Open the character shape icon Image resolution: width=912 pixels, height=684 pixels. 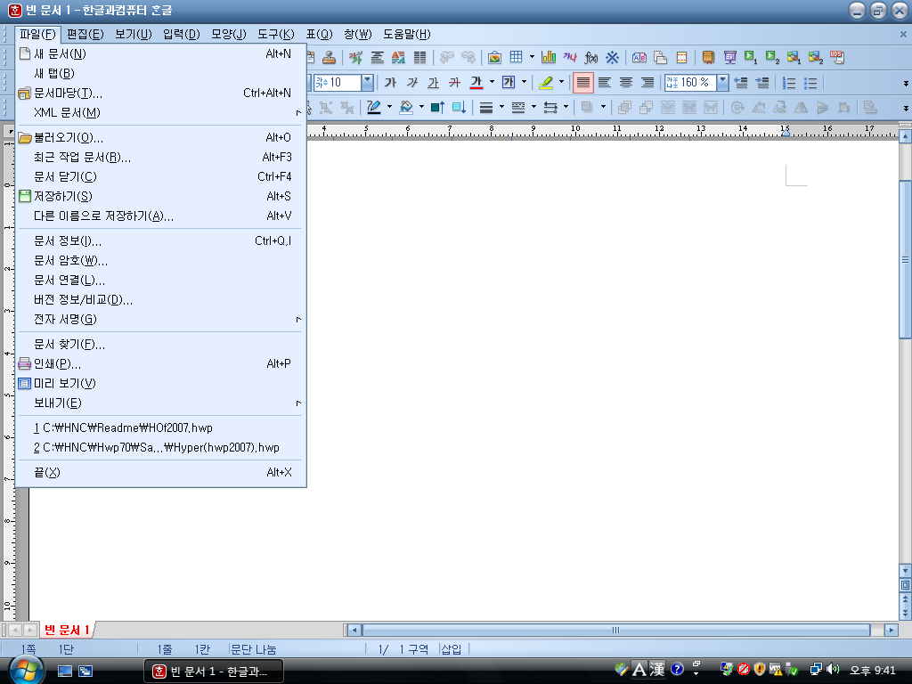[355, 57]
